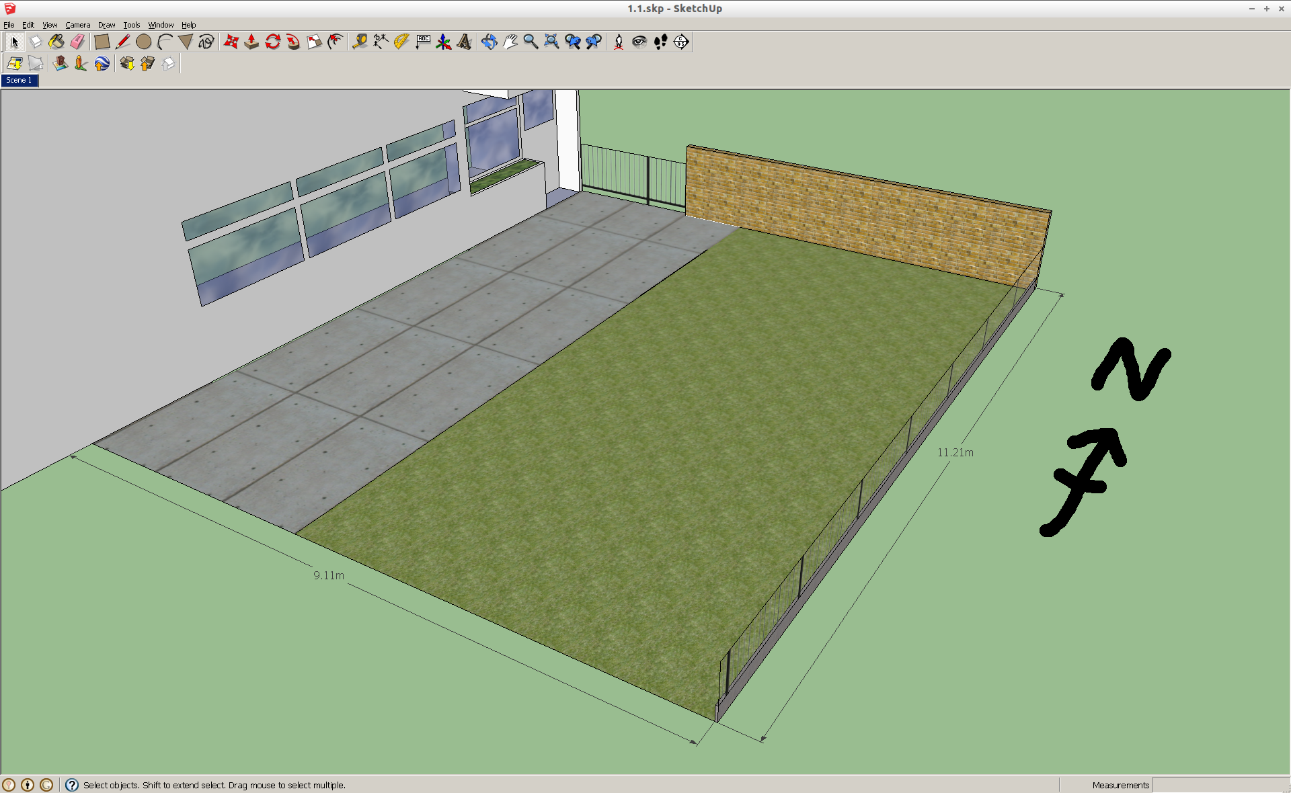The width and height of the screenshot is (1291, 793).
Task: Open the Camera menu
Action: click(77, 25)
